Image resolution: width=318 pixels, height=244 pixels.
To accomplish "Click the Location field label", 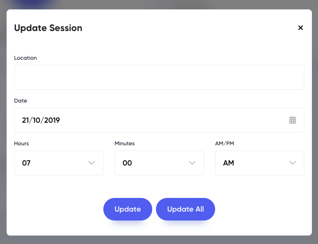I will coord(25,58).
